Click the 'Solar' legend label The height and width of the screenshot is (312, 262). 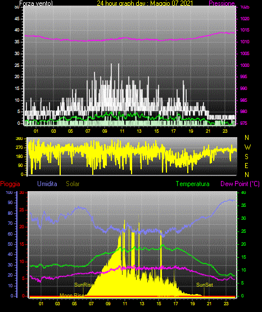[x=73, y=184]
